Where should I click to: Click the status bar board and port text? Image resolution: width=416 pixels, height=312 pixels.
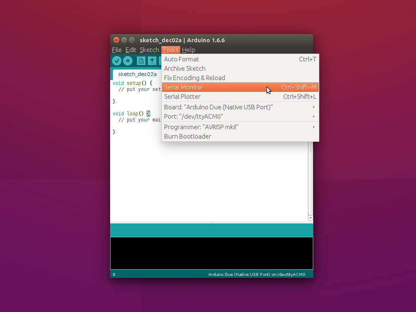[257, 274]
